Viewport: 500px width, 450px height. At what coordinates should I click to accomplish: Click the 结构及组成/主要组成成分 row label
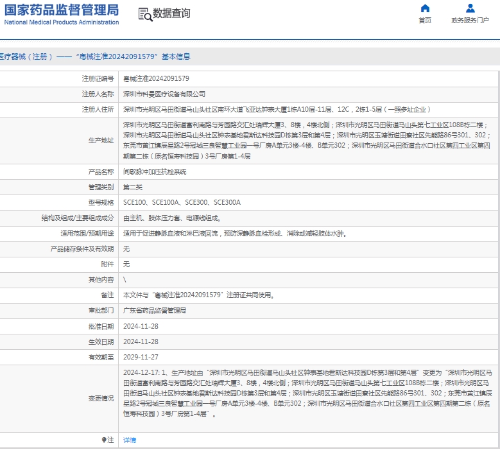[78, 218]
